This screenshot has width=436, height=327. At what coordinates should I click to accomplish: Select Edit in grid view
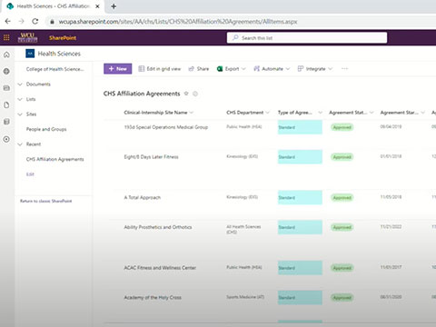160,69
